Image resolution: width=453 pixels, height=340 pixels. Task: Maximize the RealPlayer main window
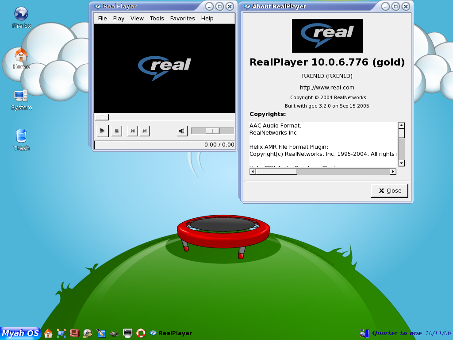coord(219,6)
